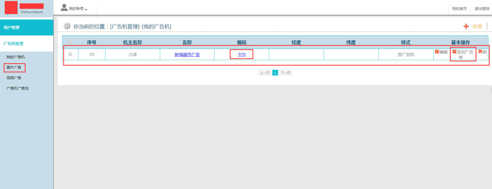Check the checkbox for row 70
The image size is (492, 189).
pos(70,54)
